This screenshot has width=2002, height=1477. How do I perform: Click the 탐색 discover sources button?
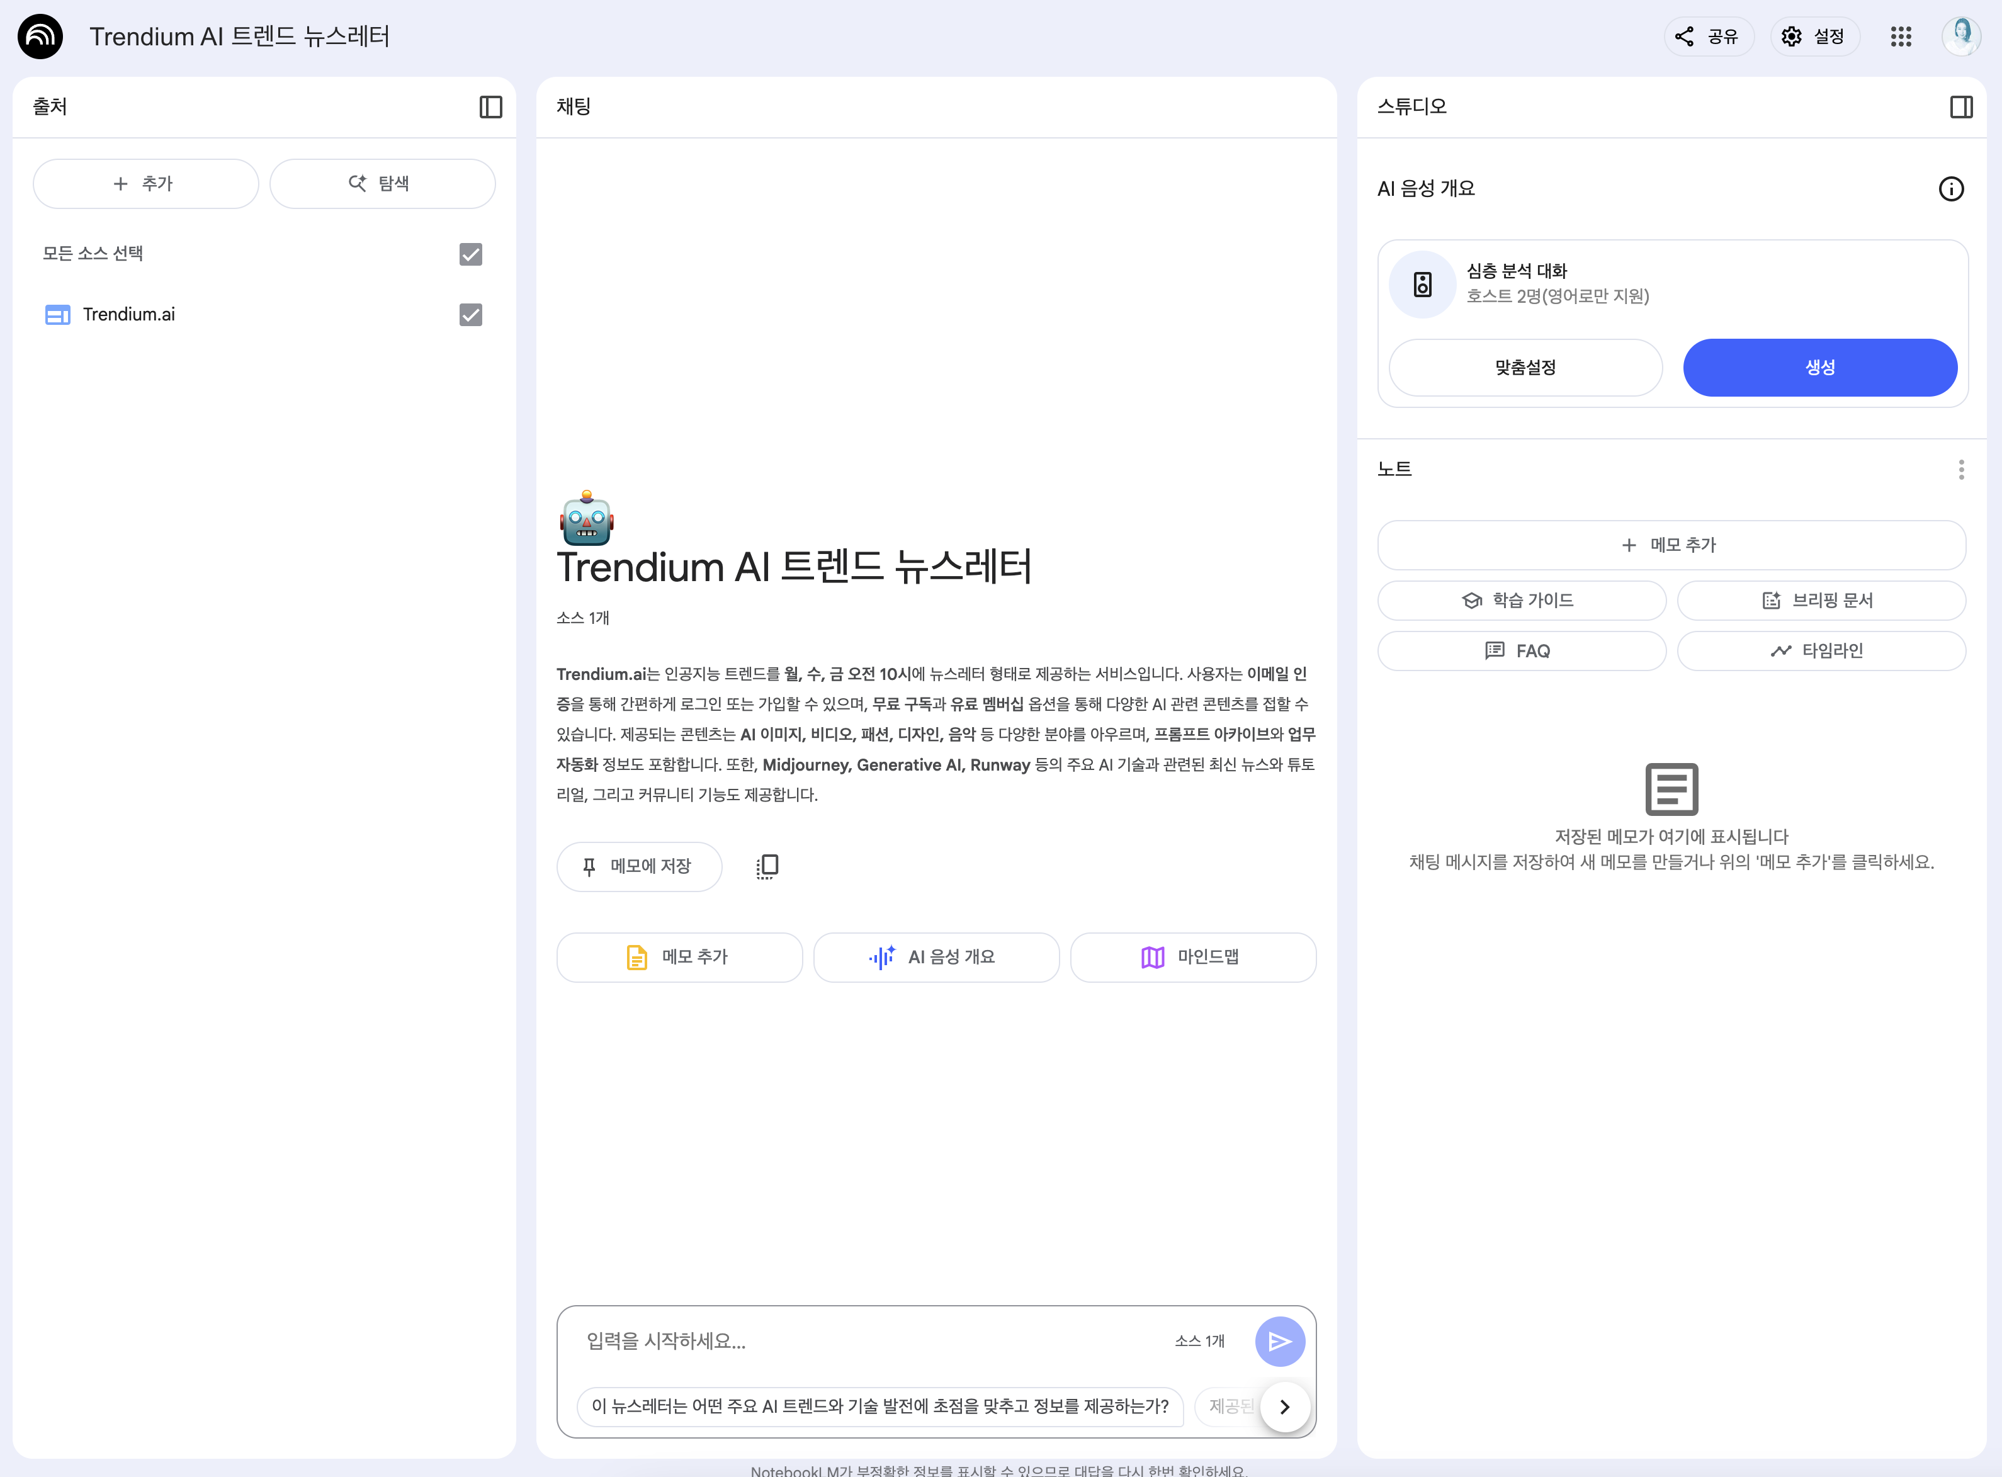[382, 183]
